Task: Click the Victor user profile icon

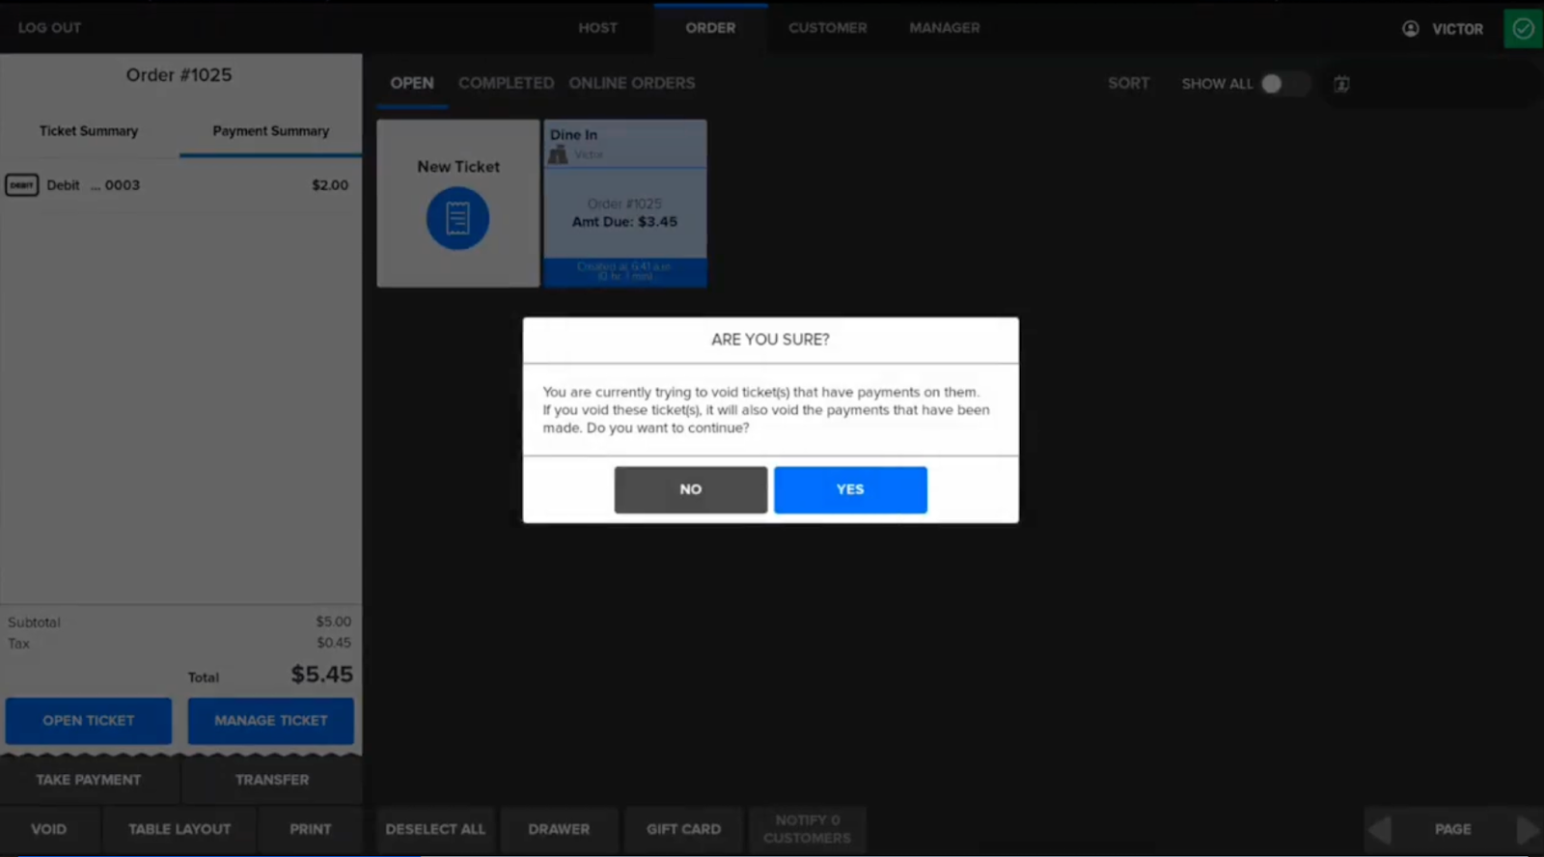Action: tap(1411, 29)
